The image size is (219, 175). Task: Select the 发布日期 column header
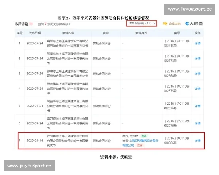coord(35,33)
